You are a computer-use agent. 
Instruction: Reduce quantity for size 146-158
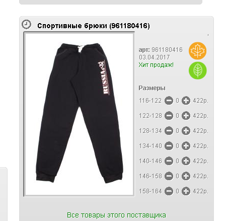coord(169,176)
